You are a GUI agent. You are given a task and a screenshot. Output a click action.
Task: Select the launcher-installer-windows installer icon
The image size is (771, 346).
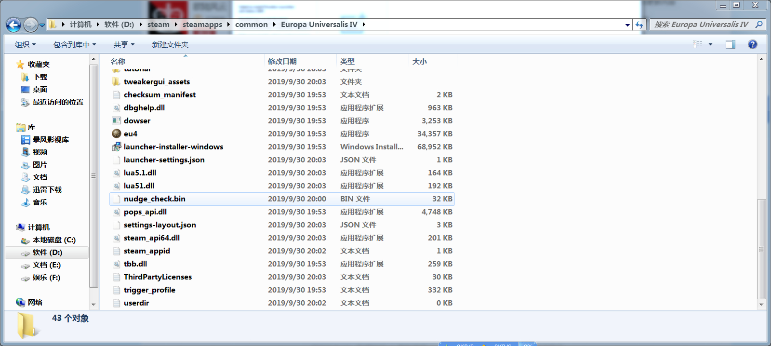(x=116, y=147)
